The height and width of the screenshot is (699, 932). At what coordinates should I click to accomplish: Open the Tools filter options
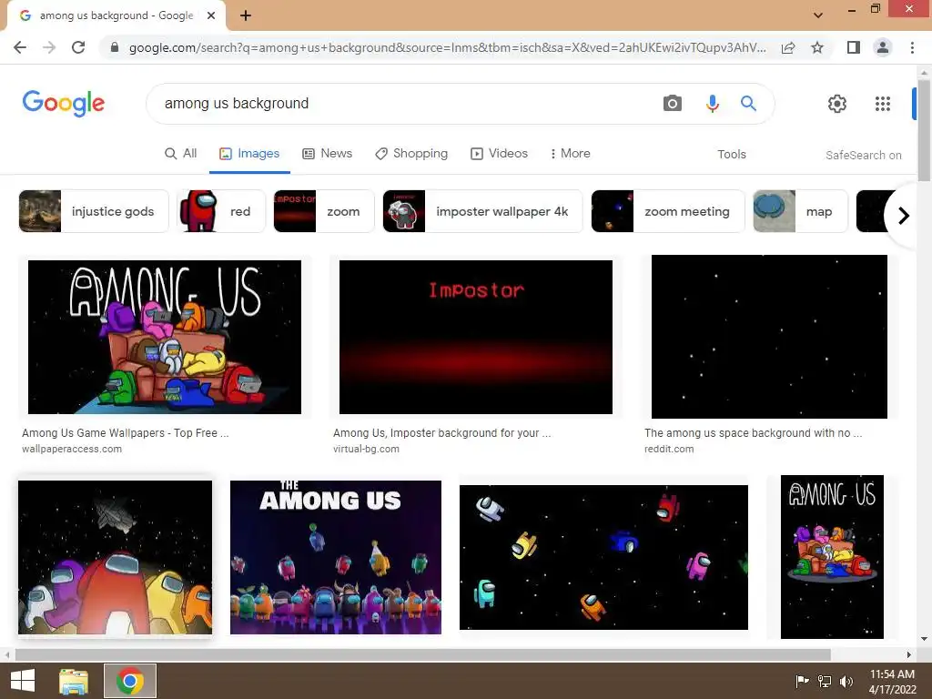pos(731,155)
